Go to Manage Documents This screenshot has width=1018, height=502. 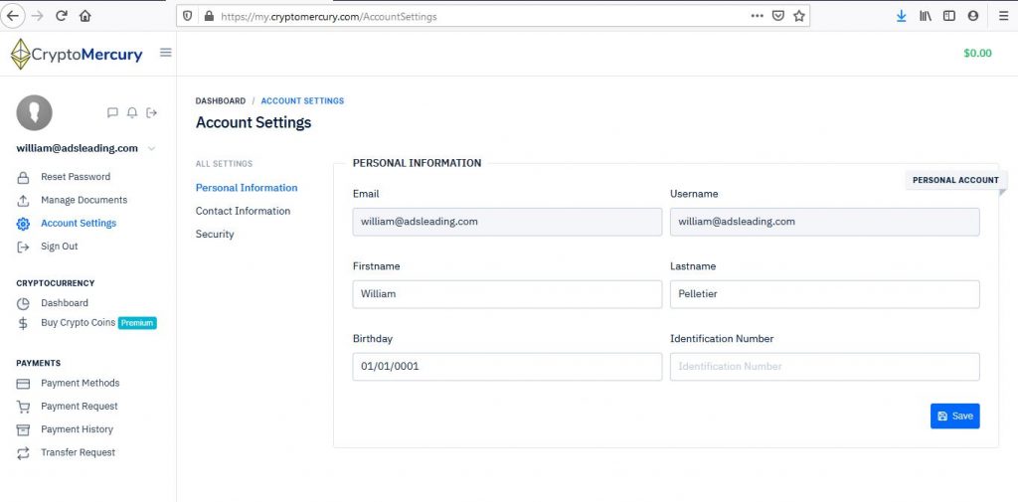pos(84,200)
